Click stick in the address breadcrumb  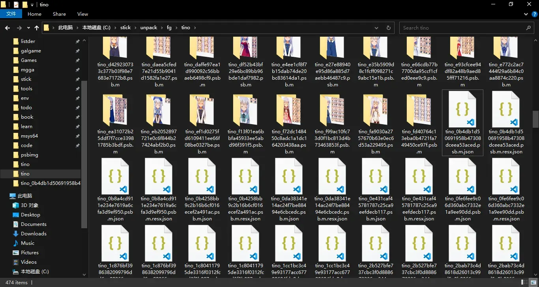pos(125,28)
